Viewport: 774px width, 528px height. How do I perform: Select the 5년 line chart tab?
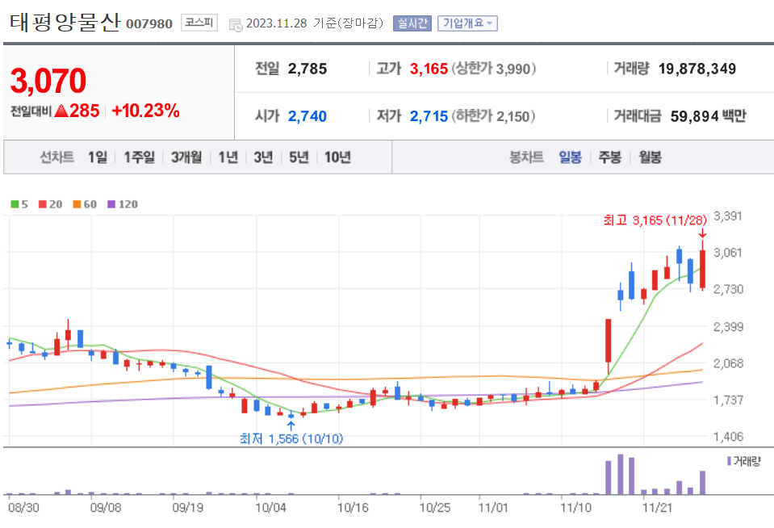point(299,157)
